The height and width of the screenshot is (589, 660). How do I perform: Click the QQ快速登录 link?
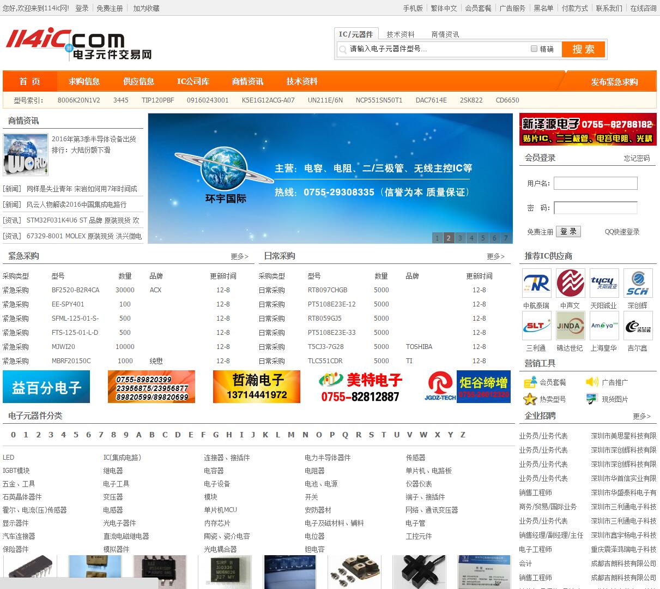pos(622,232)
